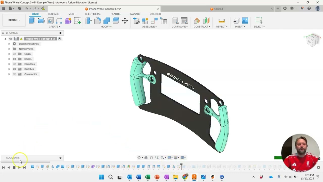The image size is (323, 182).
Task: Expand the Named Views node
Action: click(9, 49)
